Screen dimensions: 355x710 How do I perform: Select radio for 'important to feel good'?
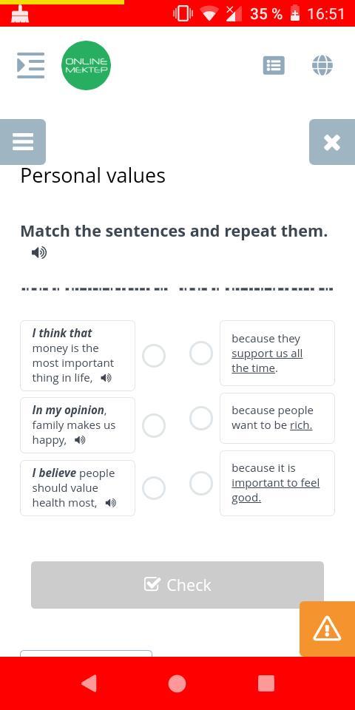click(x=201, y=483)
